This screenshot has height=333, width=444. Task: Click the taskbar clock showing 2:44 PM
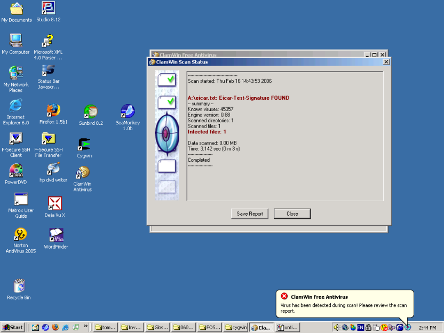[427, 327]
